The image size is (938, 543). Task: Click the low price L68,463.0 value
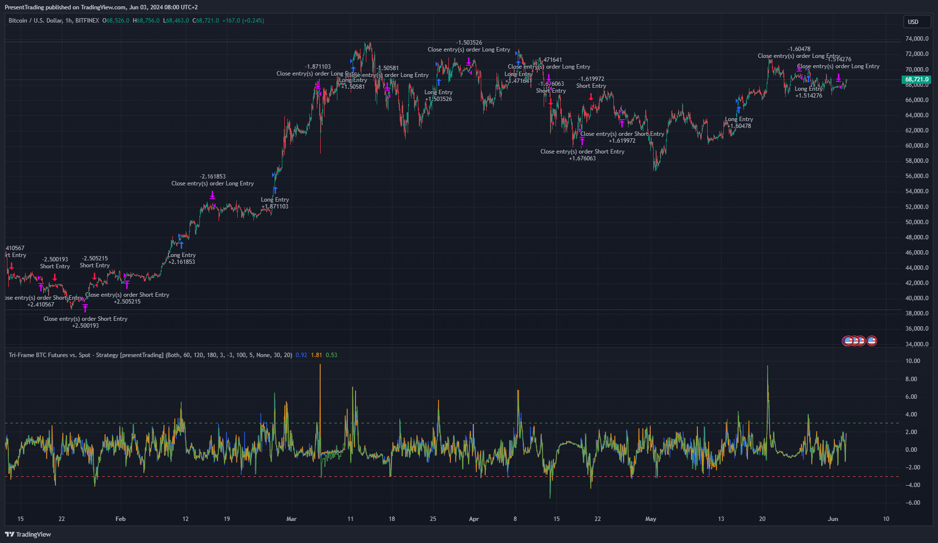176,21
